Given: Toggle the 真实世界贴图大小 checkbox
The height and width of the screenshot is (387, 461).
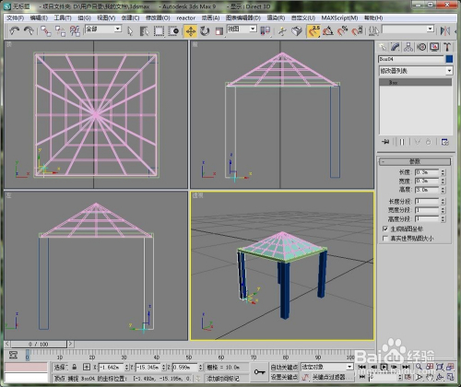Looking at the screenshot, I should [x=385, y=239].
